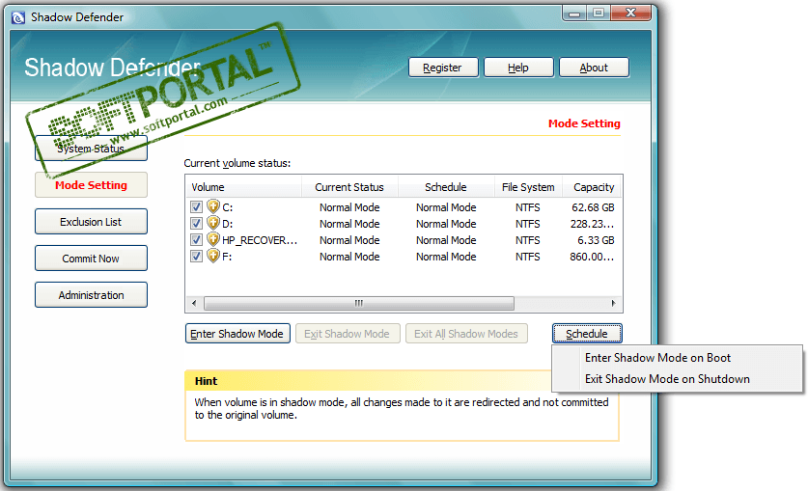This screenshot has width=808, height=491.
Task: Open the Exclusion List page
Action: coord(91,222)
